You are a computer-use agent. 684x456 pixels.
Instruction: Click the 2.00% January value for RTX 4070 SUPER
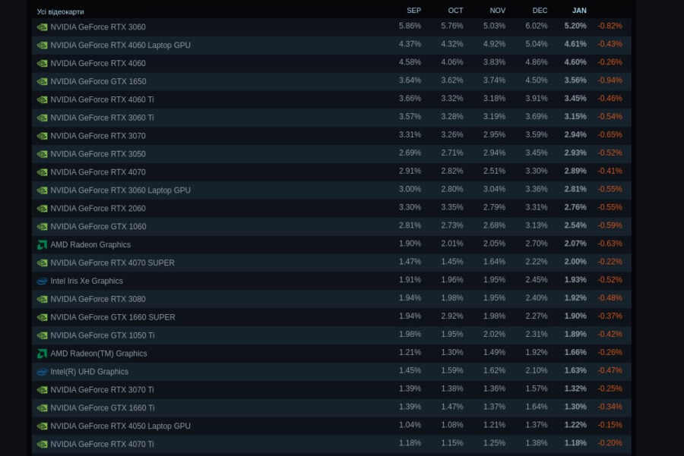click(x=575, y=262)
